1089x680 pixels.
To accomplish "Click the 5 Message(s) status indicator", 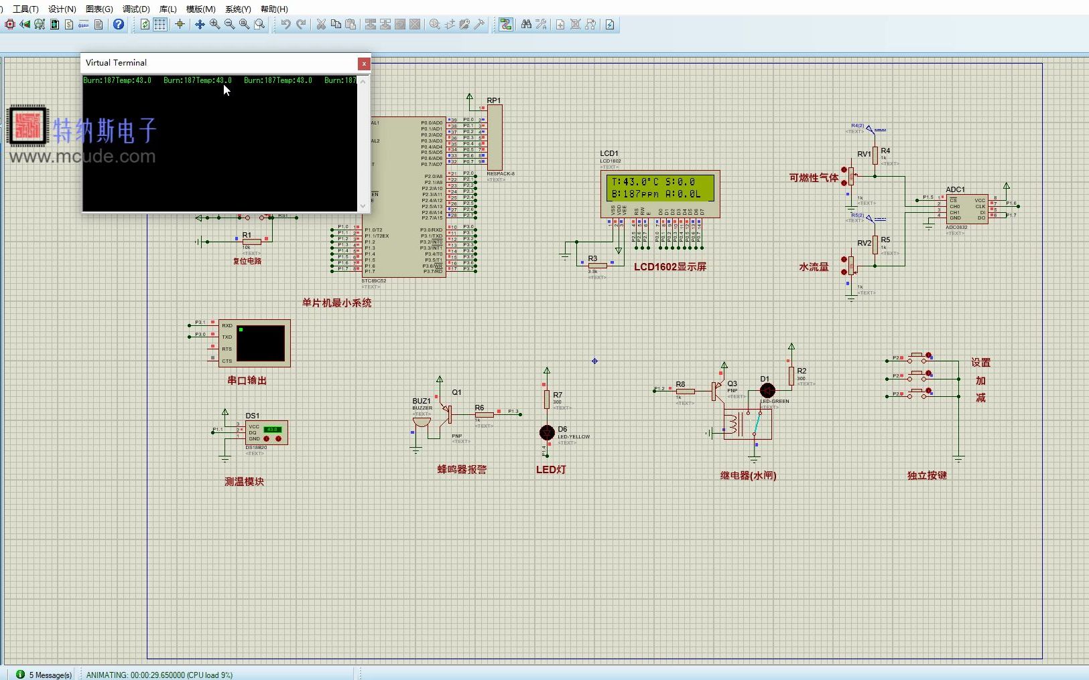I will pyautogui.click(x=44, y=675).
